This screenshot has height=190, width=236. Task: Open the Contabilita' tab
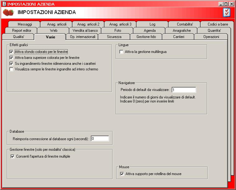tap(184, 24)
